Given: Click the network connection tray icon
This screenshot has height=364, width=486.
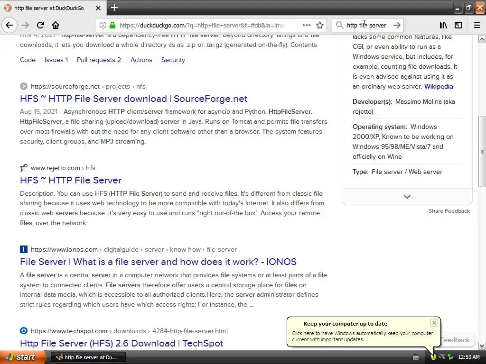Looking at the screenshot, I should click(442, 357).
